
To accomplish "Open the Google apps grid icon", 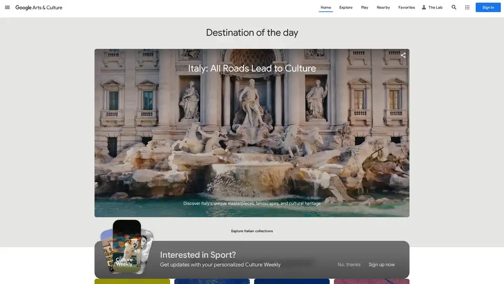I will click(x=467, y=7).
